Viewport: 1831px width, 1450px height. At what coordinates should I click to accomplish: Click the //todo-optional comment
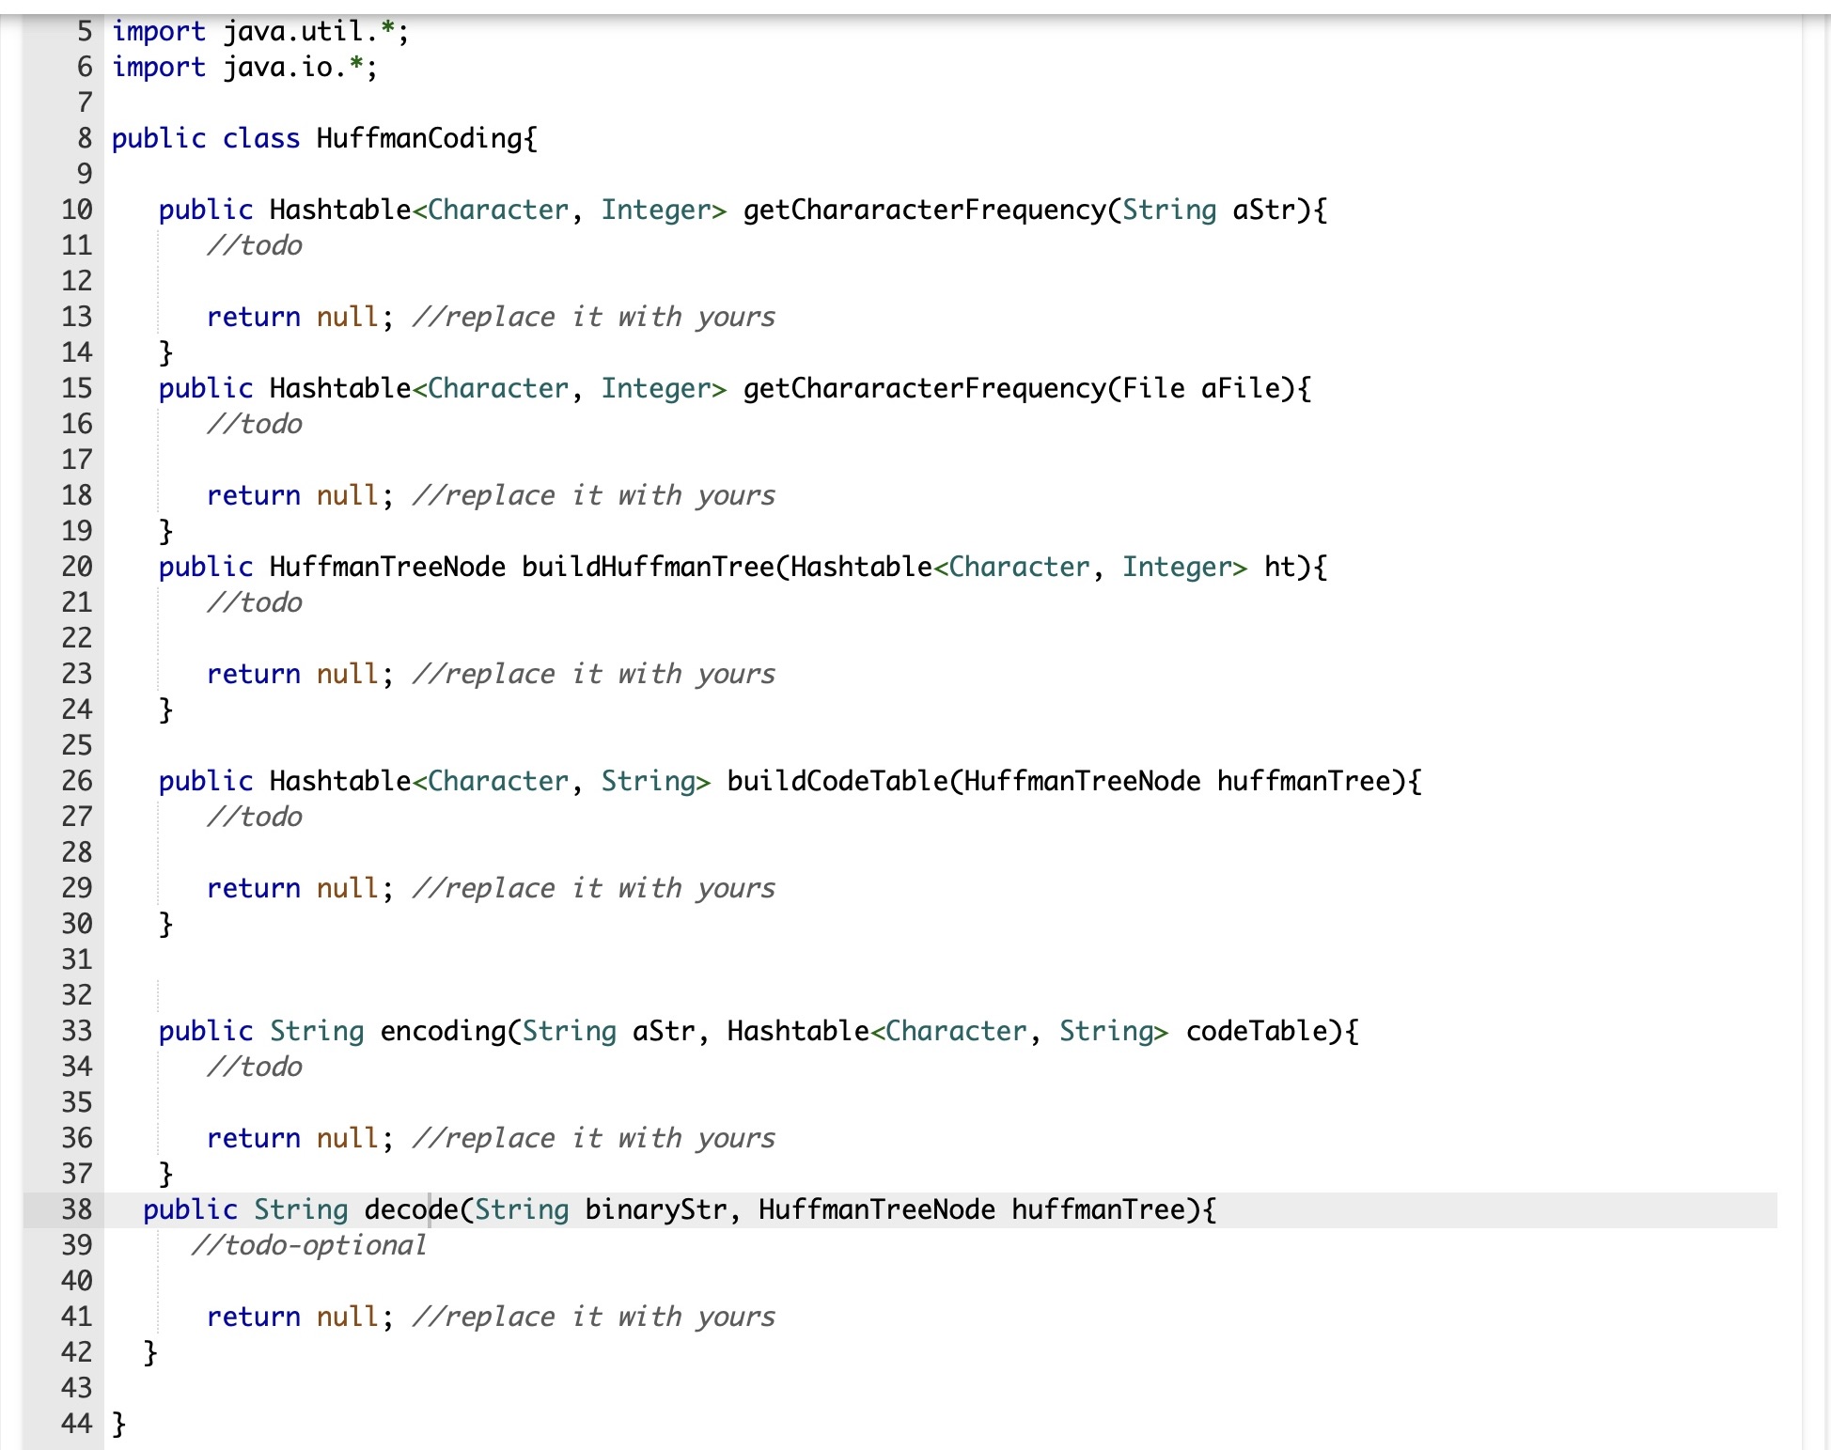(308, 1245)
